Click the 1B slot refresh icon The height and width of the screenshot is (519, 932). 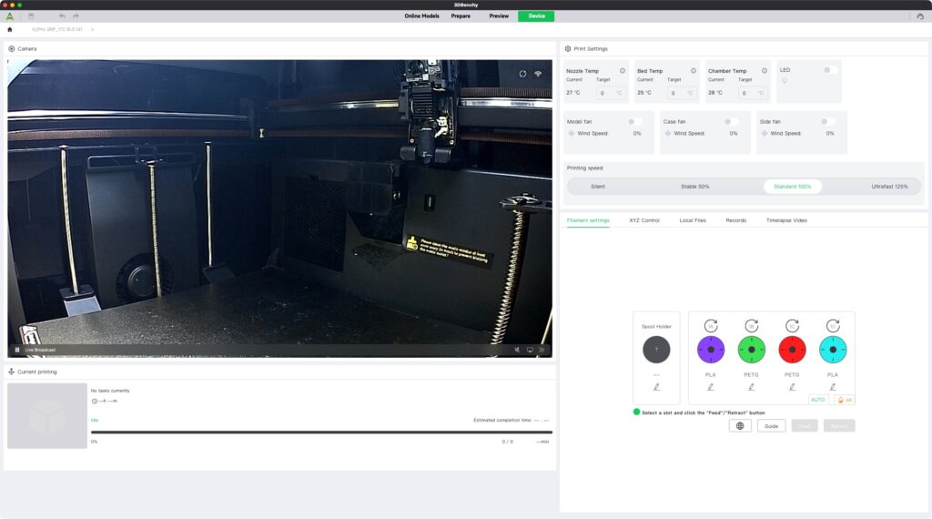click(751, 326)
